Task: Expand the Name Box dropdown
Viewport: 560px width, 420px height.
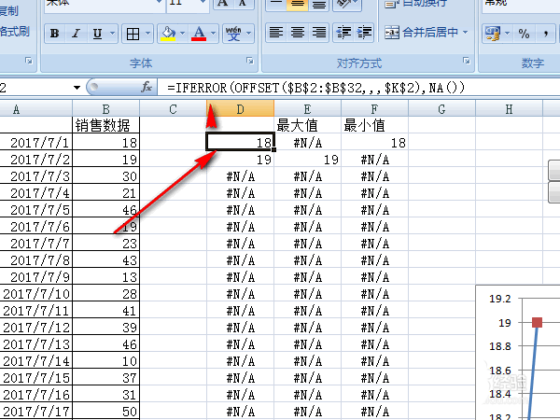Action: (x=77, y=88)
